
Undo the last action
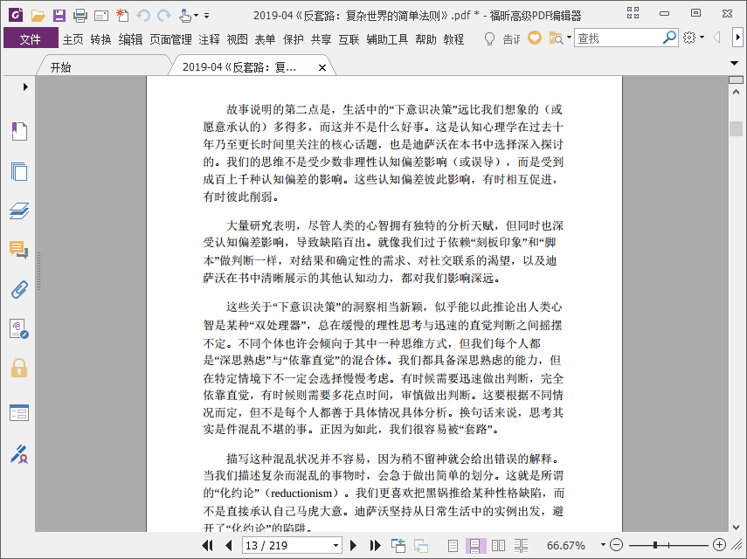143,16
